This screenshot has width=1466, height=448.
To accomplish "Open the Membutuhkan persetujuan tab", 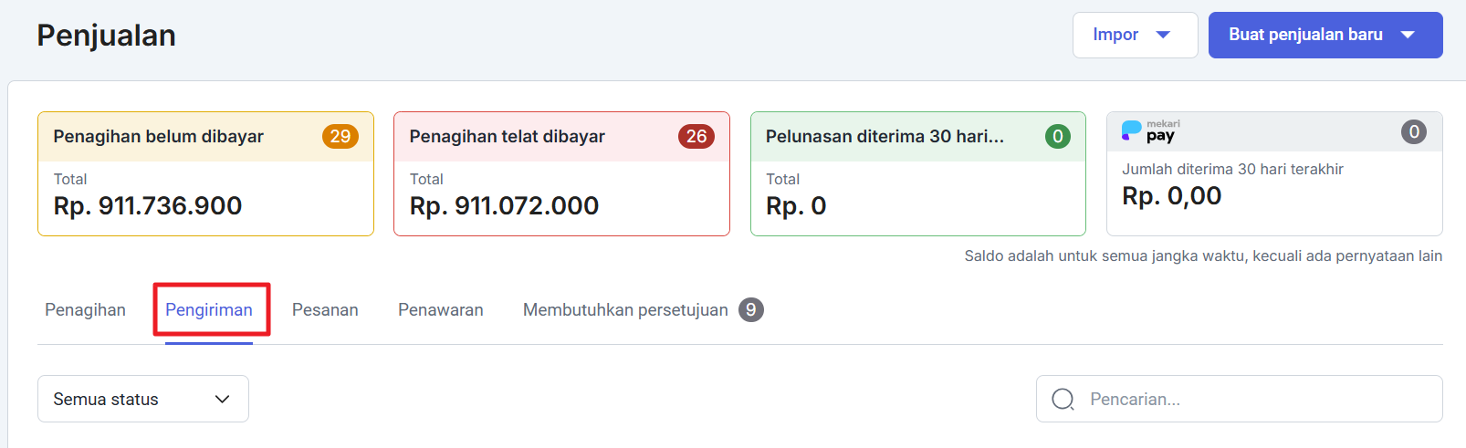I will pyautogui.click(x=625, y=310).
